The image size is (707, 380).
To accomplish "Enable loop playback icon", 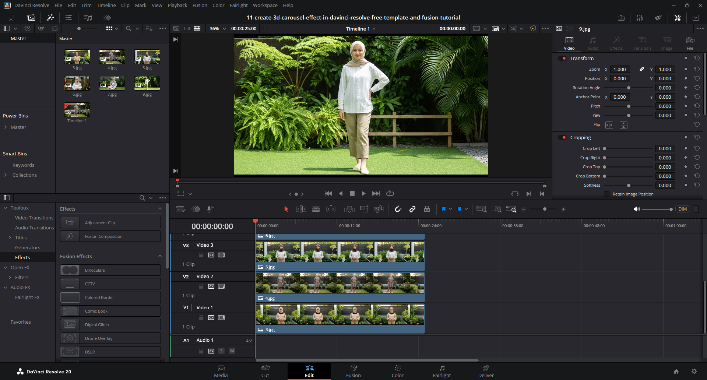I will point(390,194).
